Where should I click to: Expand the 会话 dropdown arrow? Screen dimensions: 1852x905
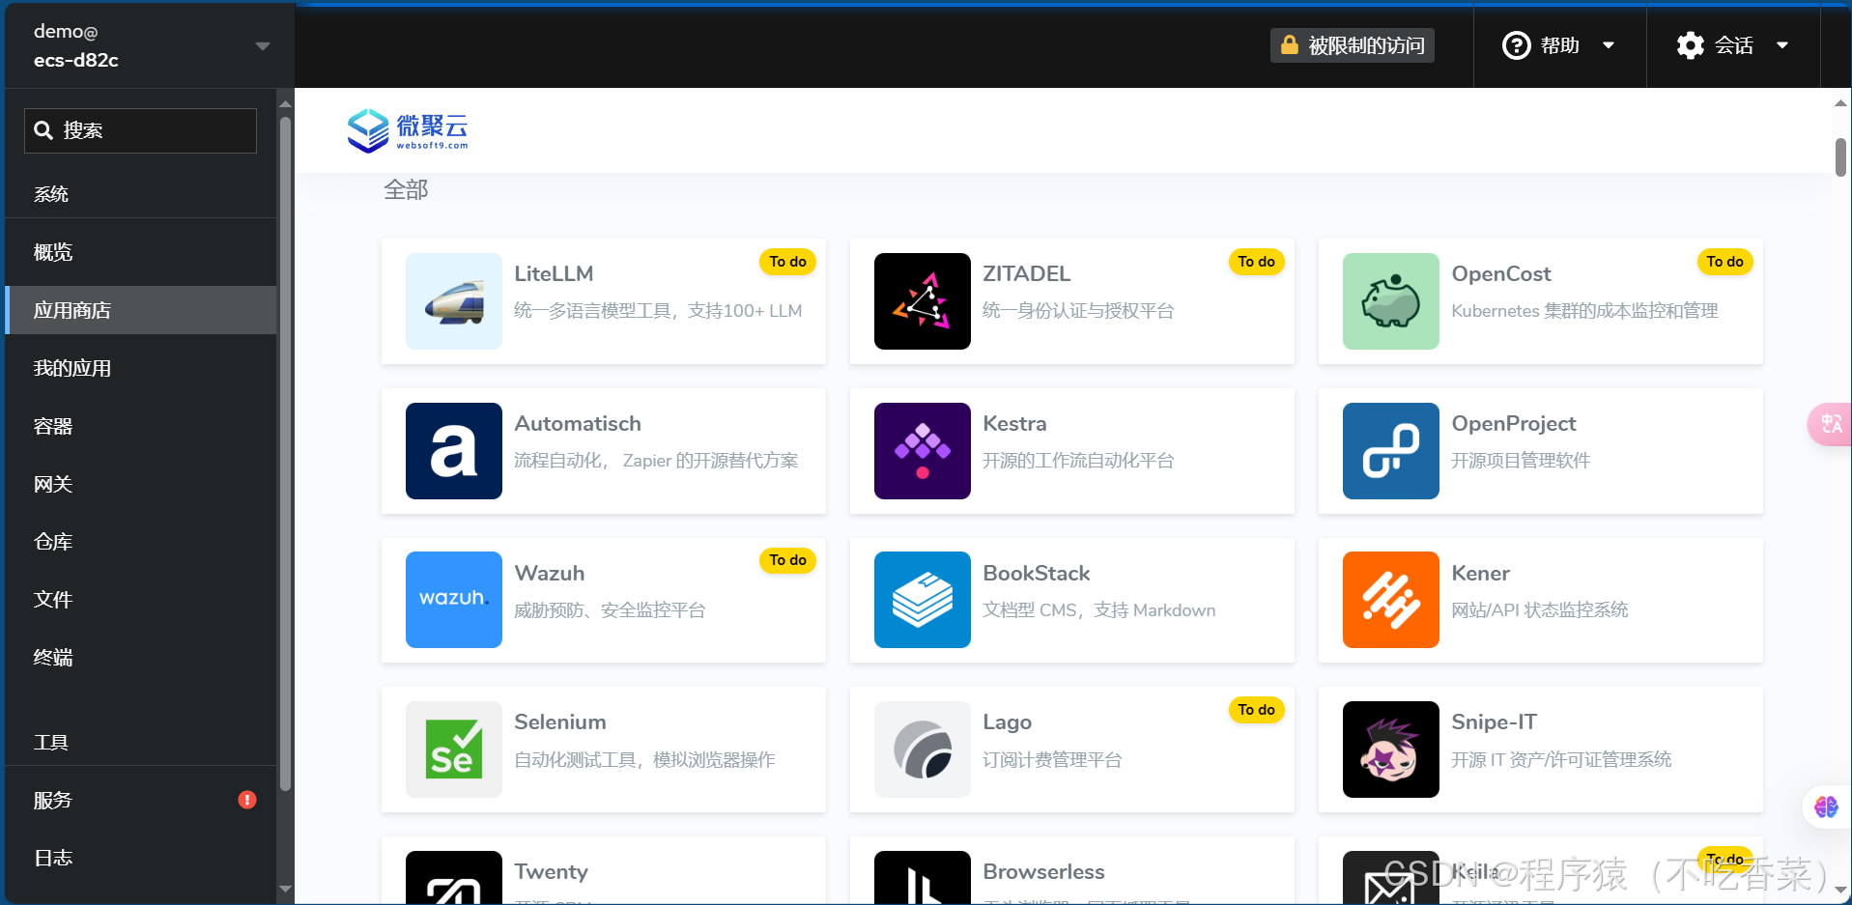coord(1782,45)
